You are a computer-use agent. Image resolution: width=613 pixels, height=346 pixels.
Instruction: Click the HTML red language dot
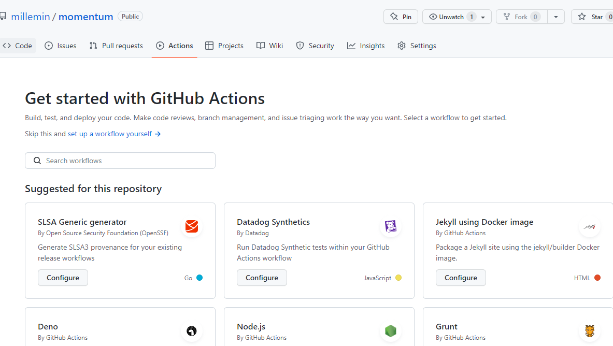coord(597,278)
